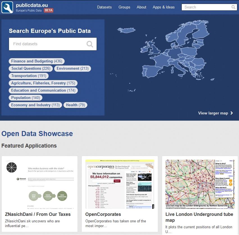This screenshot has width=239, height=235.
Task: Click the BETA badge
Action: (49, 10)
